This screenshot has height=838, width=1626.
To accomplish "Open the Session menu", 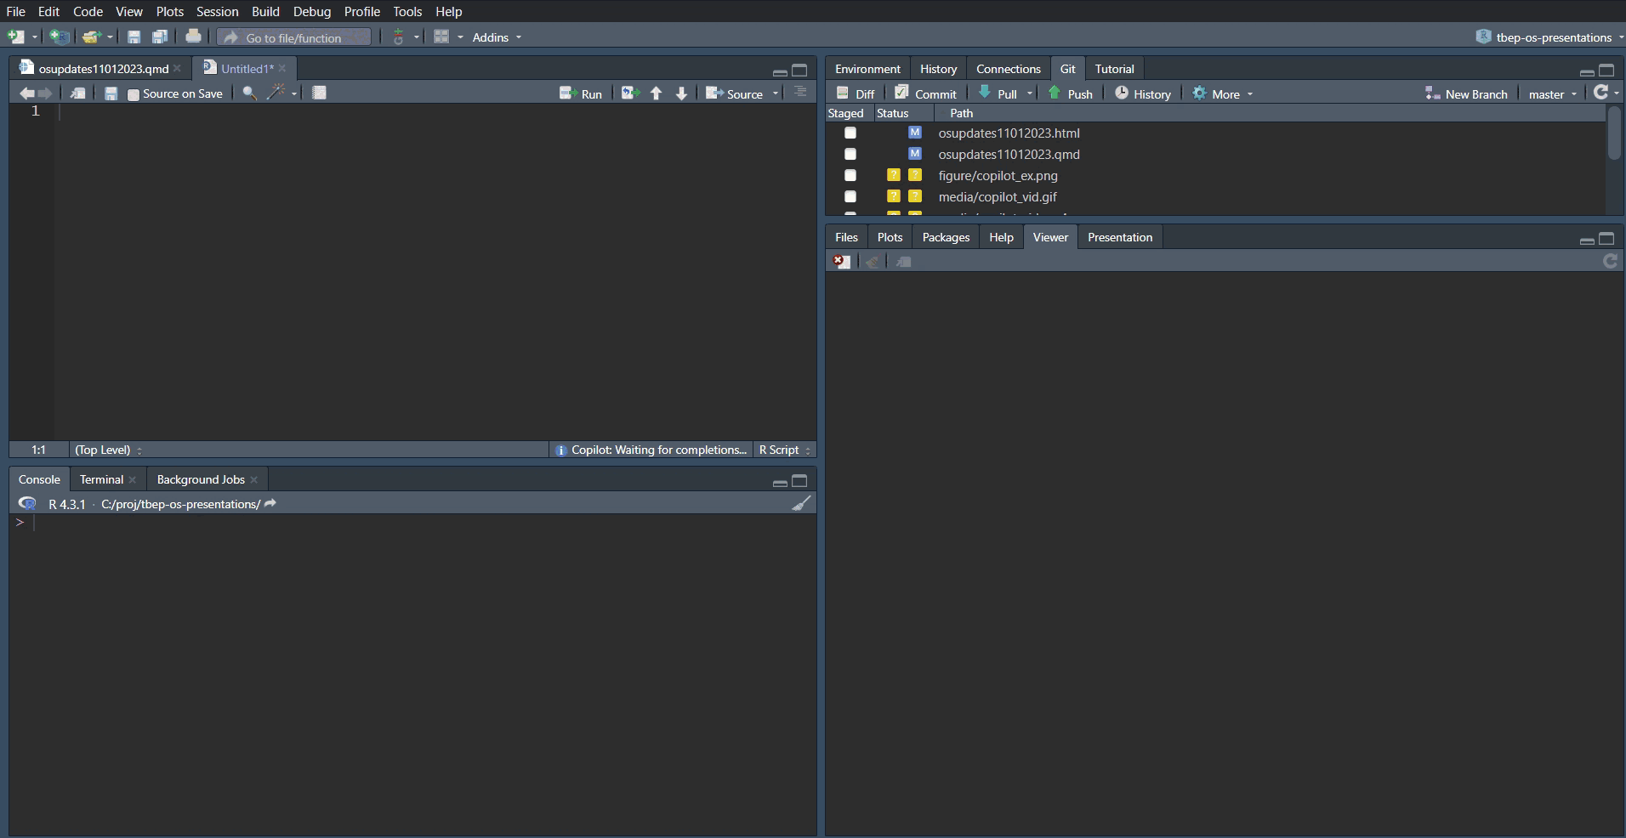I will click(x=217, y=12).
